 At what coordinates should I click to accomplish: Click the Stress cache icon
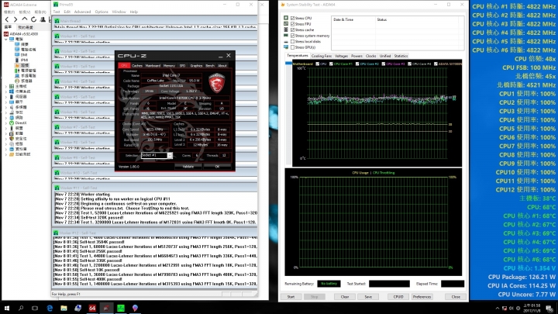(286, 29)
